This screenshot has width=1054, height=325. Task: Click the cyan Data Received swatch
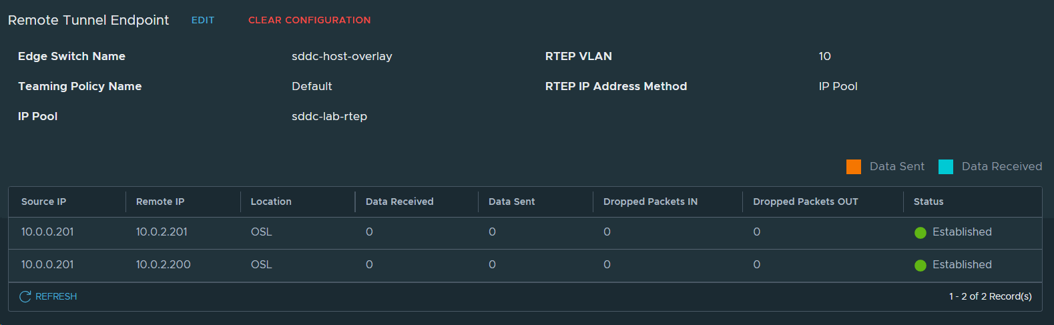(945, 167)
